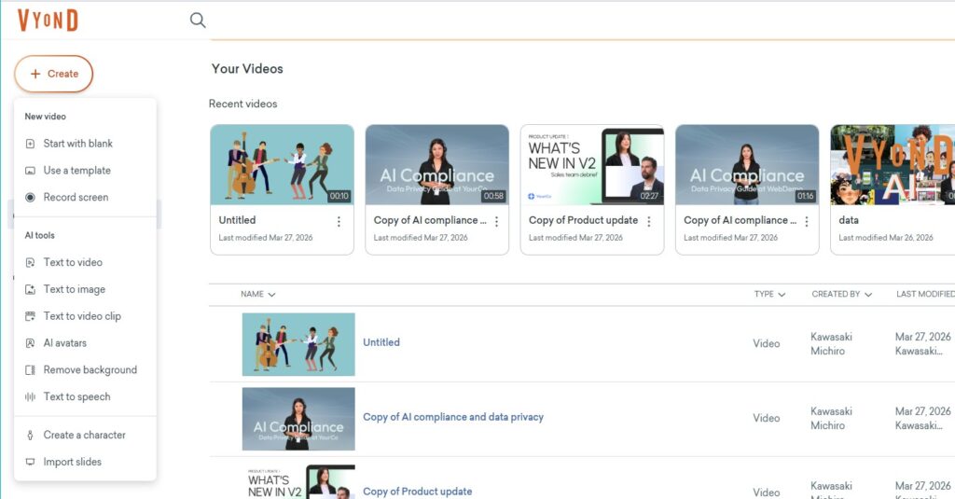955x499 pixels.
Task: Click the data video thumbnail
Action: (892, 165)
